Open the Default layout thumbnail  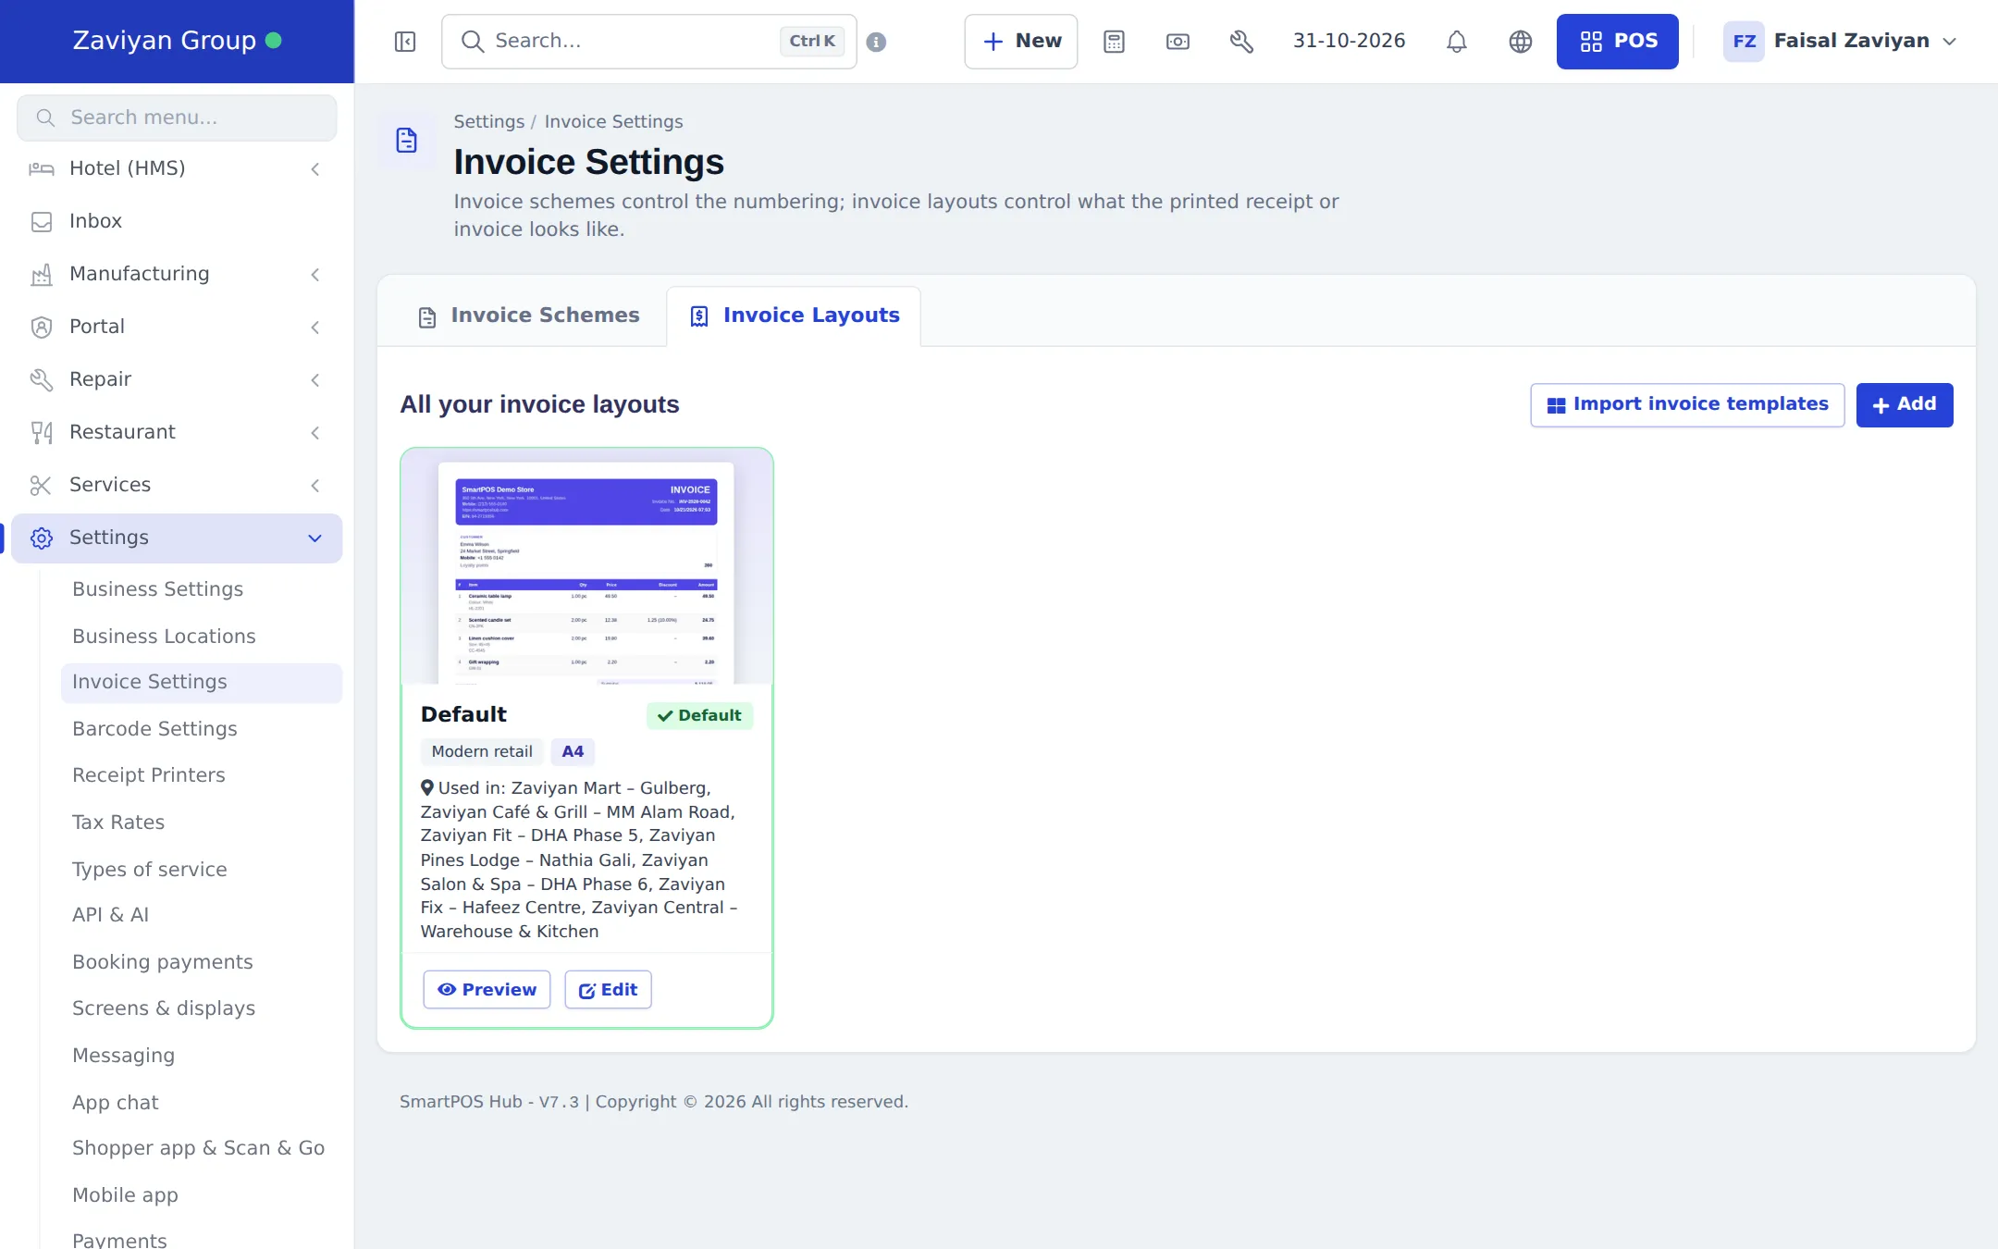coord(586,568)
